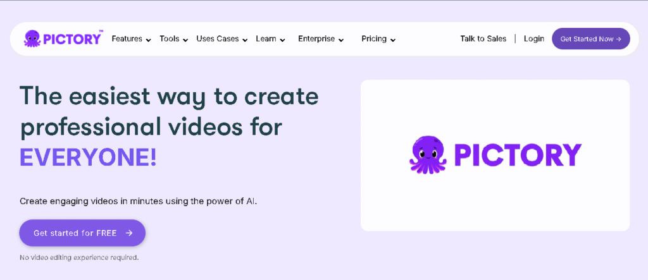Expand the Tools dropdown arrow
The height and width of the screenshot is (280, 648).
tap(185, 40)
